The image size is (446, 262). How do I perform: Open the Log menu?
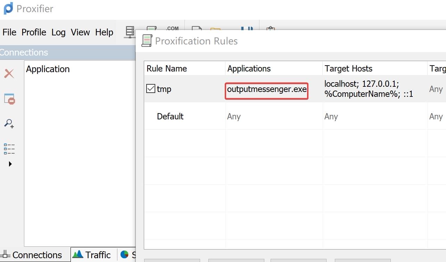[58, 32]
